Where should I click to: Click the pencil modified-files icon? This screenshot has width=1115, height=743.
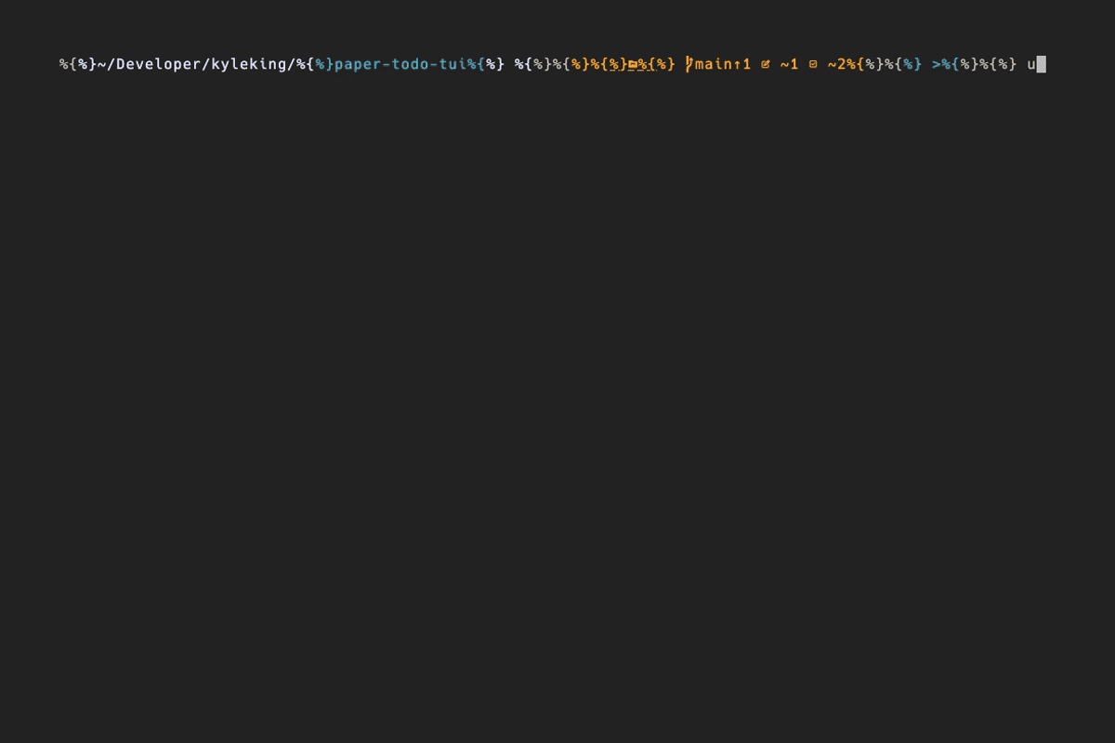(x=766, y=64)
